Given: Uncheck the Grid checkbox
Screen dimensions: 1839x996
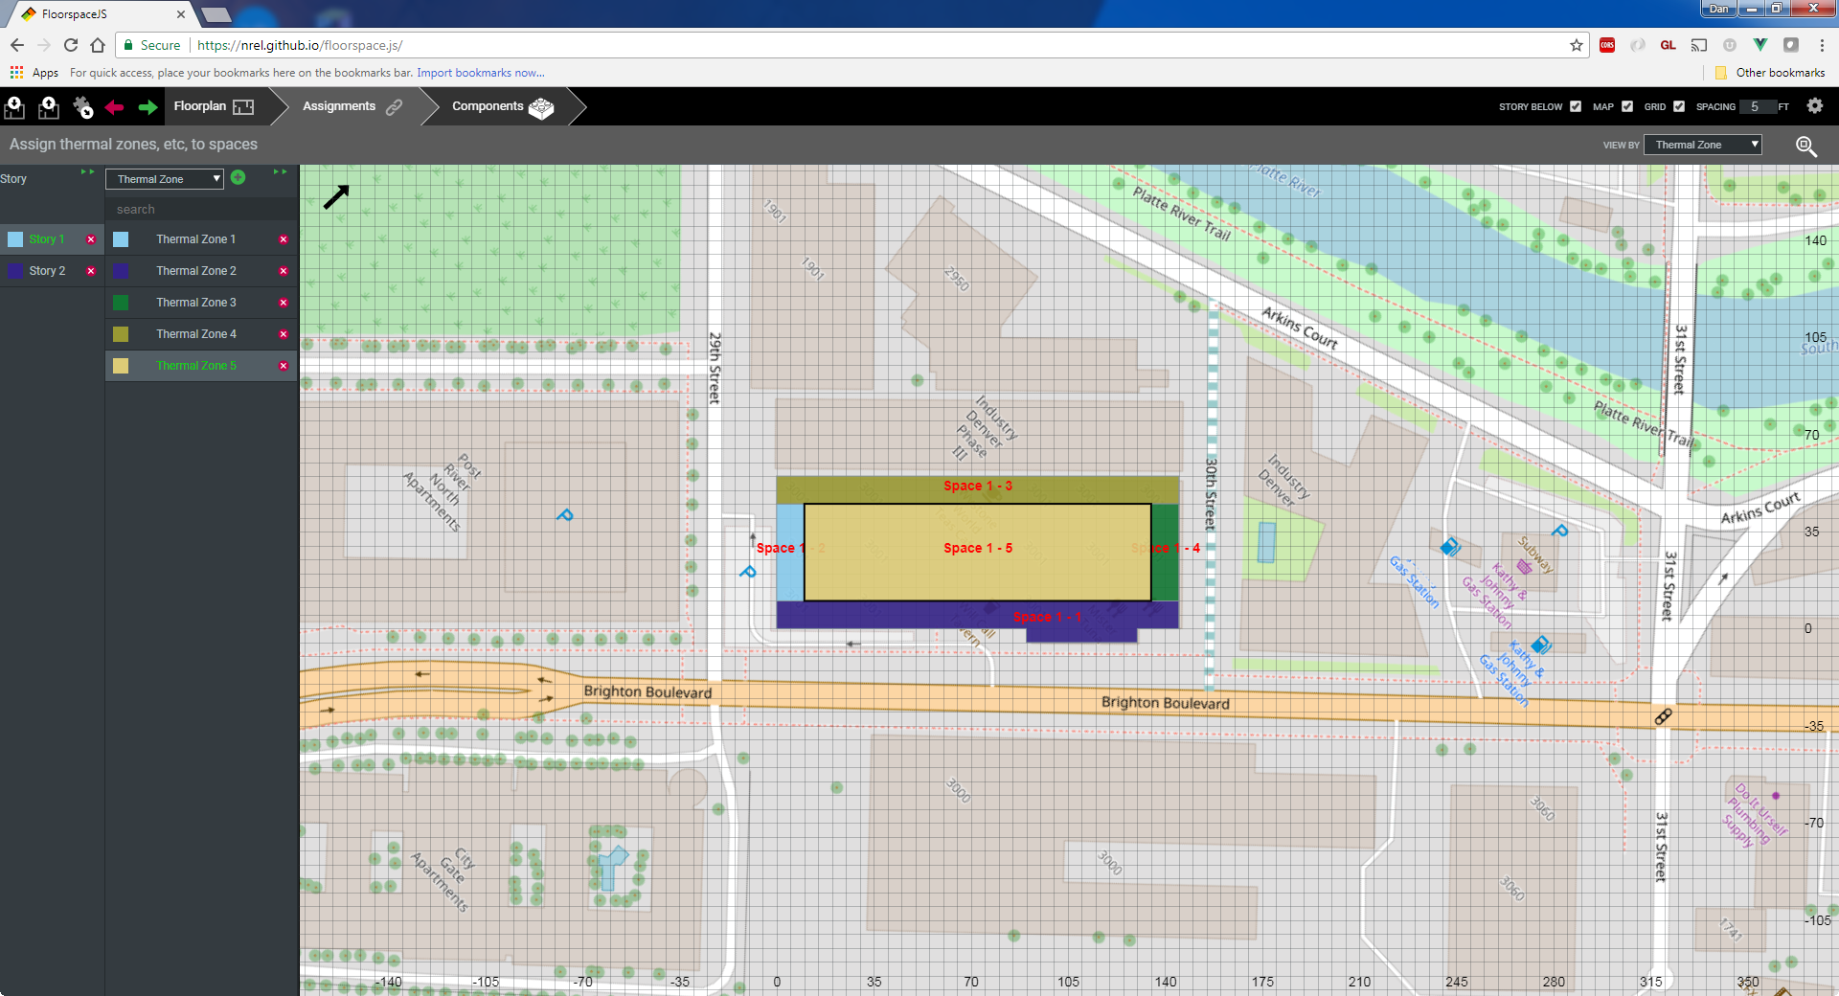Looking at the screenshot, I should (x=1679, y=106).
